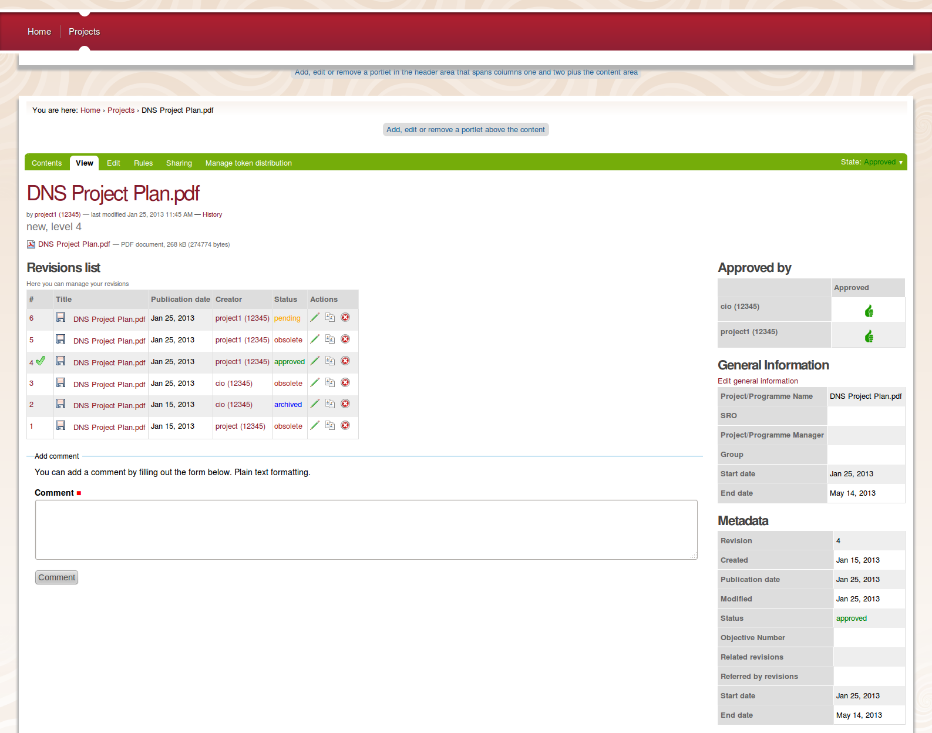Click the Publication date column header

180,300
